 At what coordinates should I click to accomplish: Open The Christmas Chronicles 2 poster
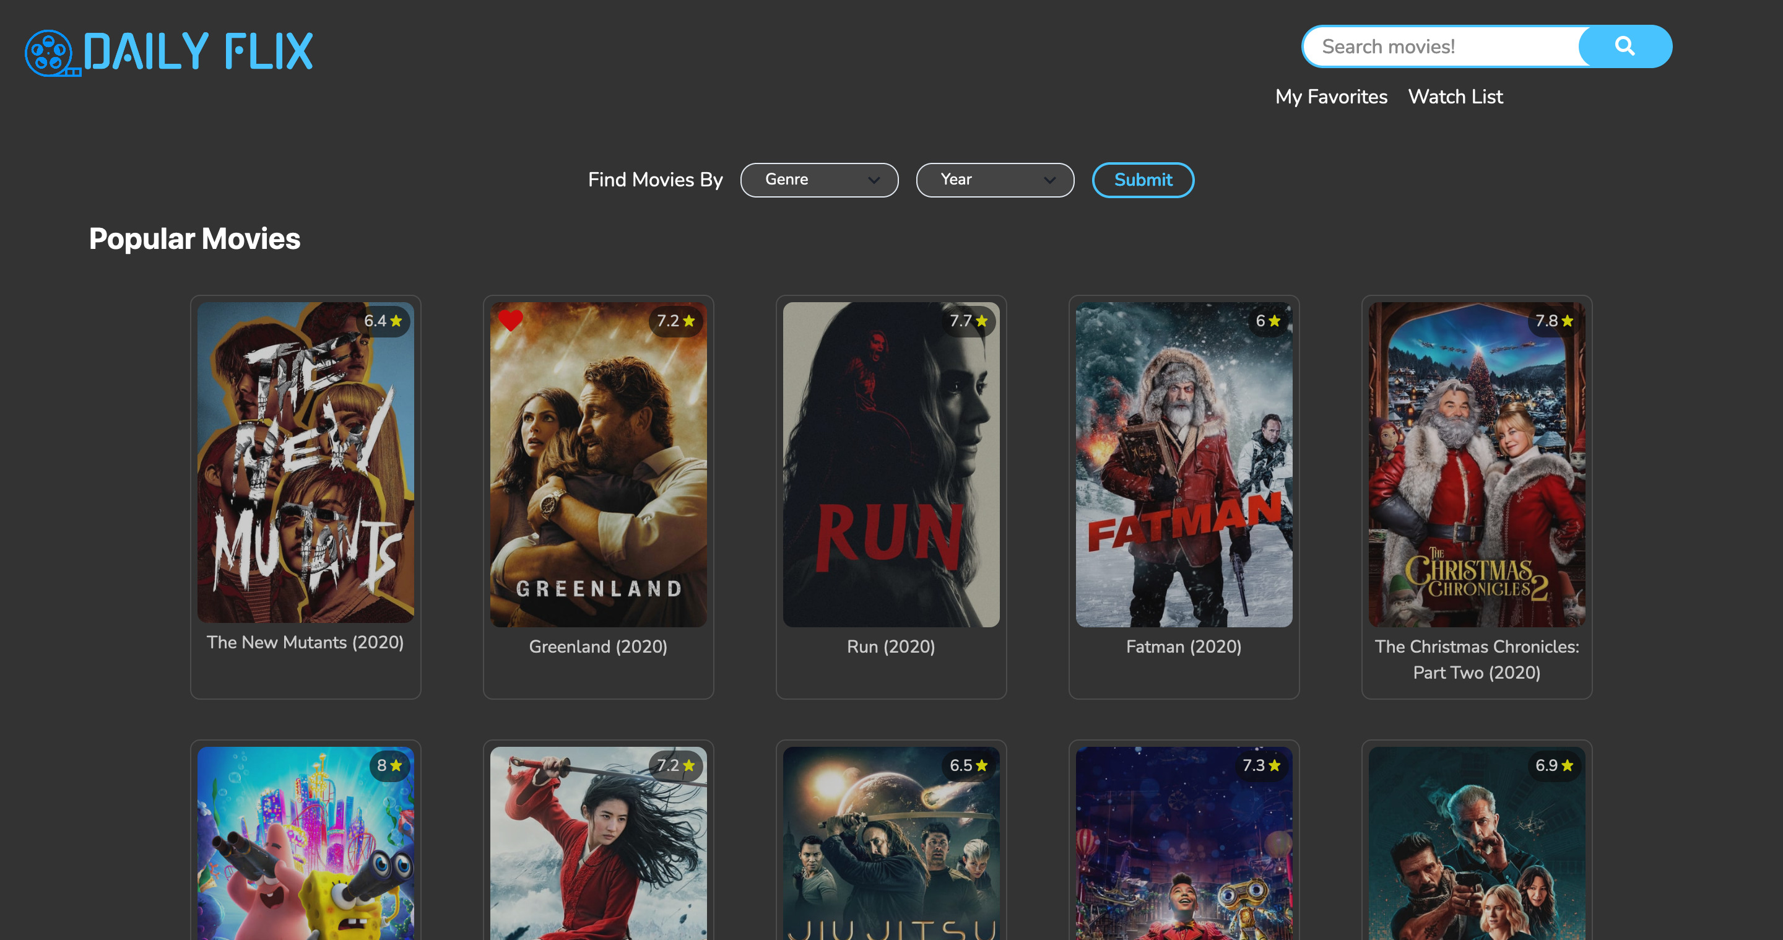tap(1477, 464)
